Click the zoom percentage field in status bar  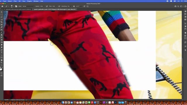(x=6, y=100)
